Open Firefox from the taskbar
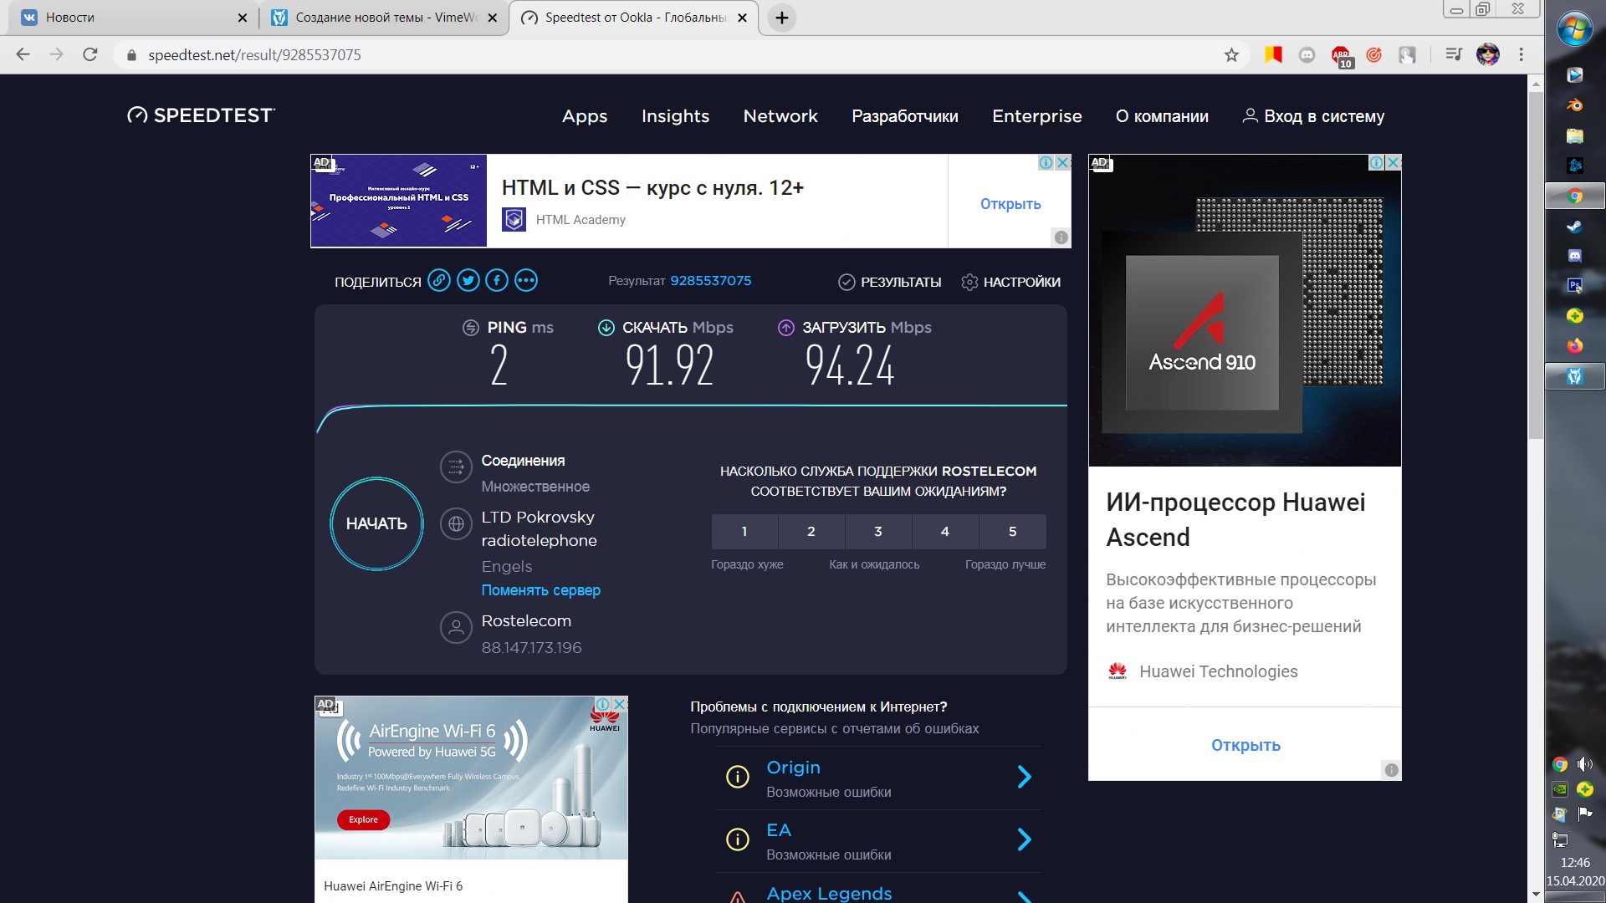Screen dimensions: 1606x903 [1575, 346]
